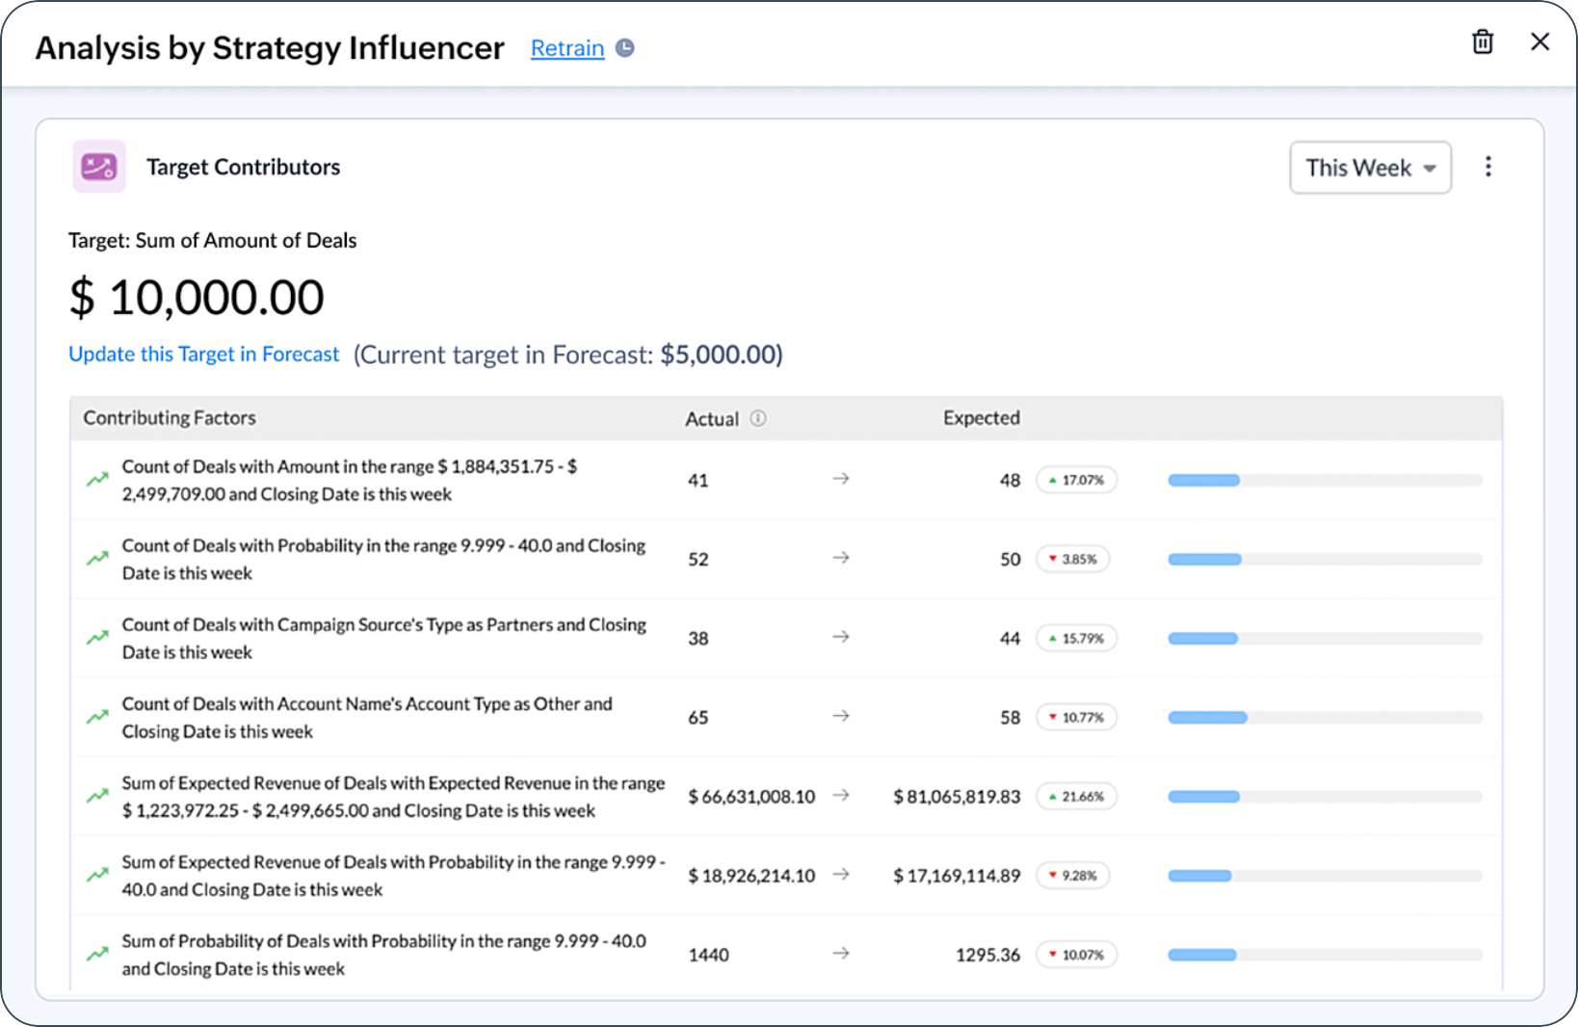Click the progress bar for Campaign Source row
The height and width of the screenshot is (1027, 1578).
click(x=1324, y=639)
